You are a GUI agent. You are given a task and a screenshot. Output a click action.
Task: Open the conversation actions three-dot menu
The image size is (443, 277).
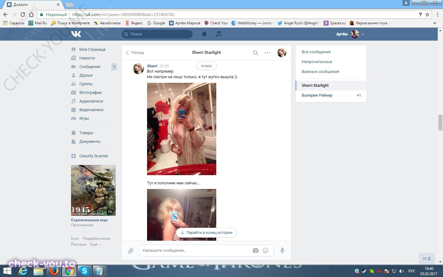click(x=267, y=53)
